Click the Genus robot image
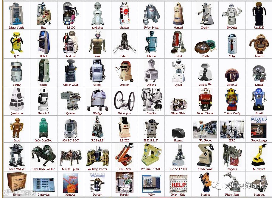This screenshot has width=272, height=198. click(x=43, y=71)
